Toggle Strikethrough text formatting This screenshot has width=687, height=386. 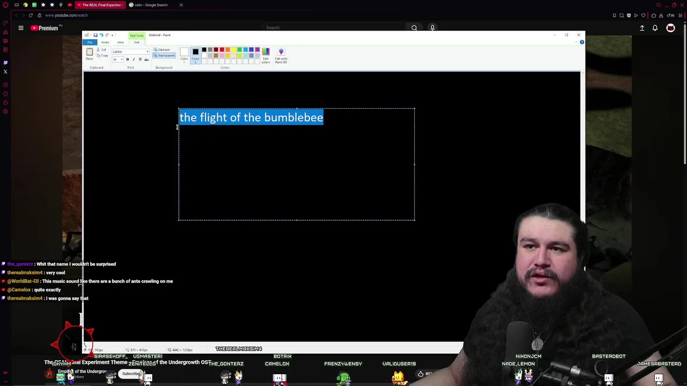tap(147, 60)
